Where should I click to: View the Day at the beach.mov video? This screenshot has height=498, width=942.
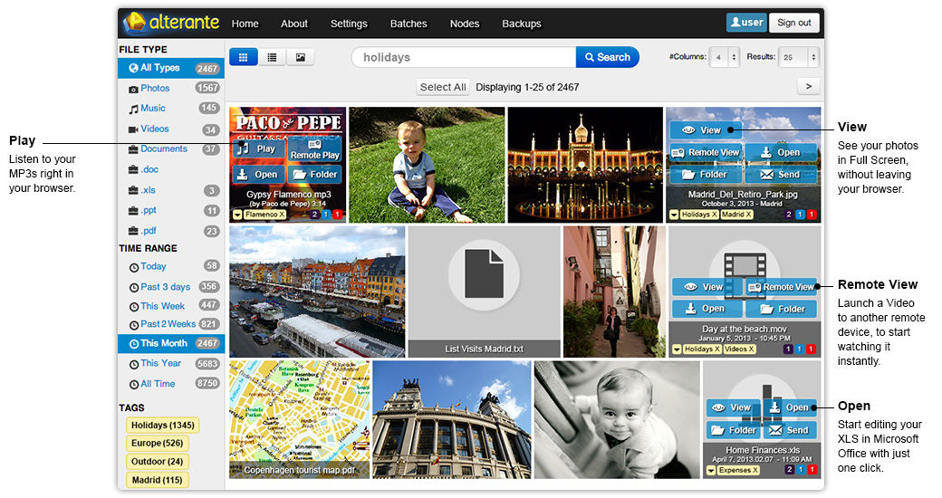tap(706, 287)
